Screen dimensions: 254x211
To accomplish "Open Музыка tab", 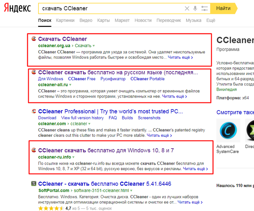I will point(193,20).
